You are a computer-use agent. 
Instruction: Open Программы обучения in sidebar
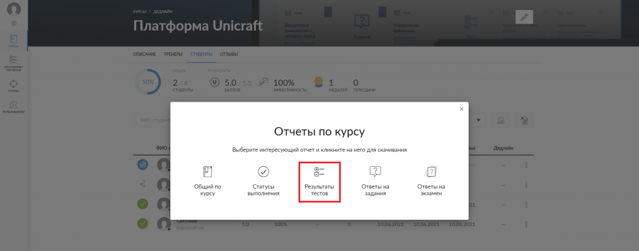pos(14,63)
